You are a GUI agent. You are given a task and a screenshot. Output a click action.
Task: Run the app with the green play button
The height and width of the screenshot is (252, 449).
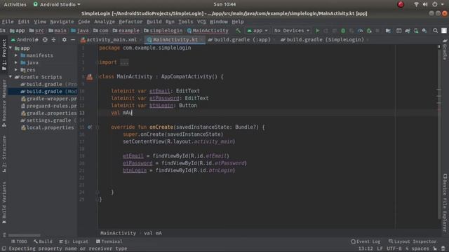pyautogui.click(x=318, y=31)
